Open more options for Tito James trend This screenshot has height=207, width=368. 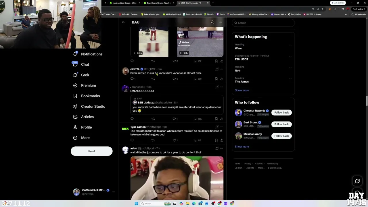290,78
